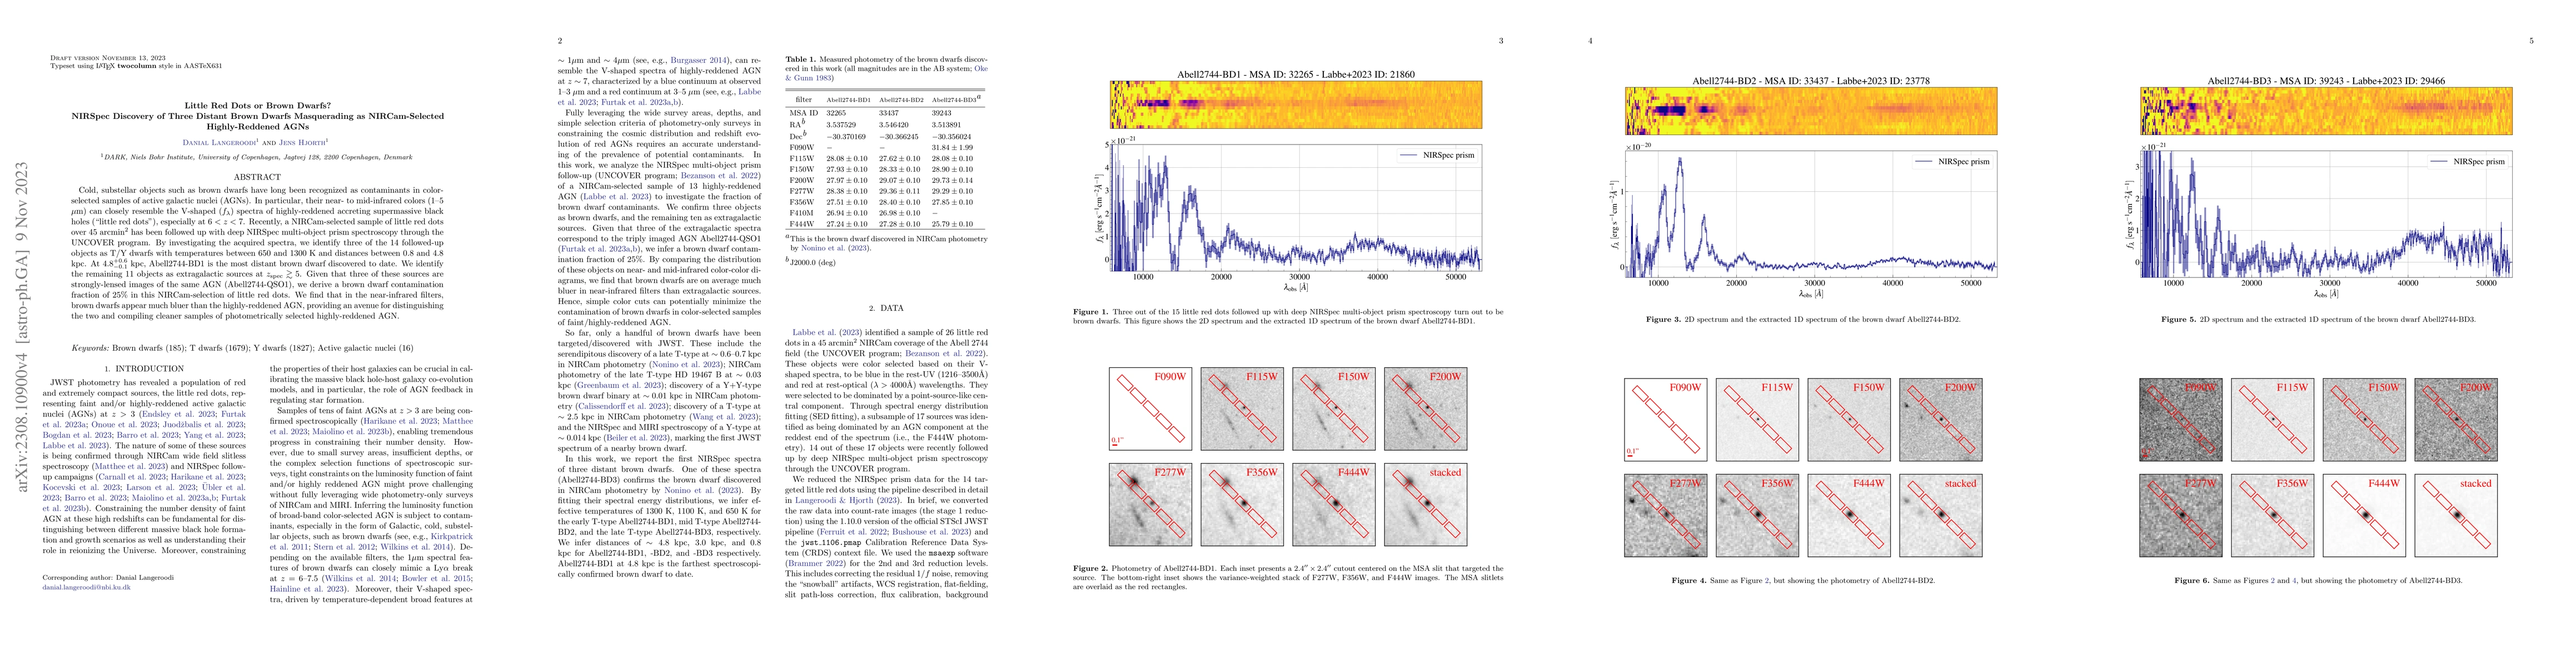Click the Abell2744-BD3 2D spectrum image
This screenshot has height=667, width=2576.
click(x=2326, y=111)
